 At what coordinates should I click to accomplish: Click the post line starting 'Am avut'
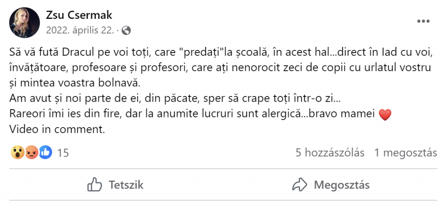(175, 99)
